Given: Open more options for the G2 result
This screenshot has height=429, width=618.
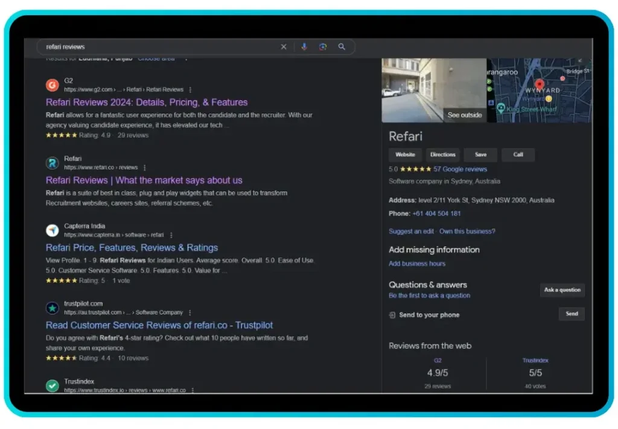Looking at the screenshot, I should [x=190, y=90].
